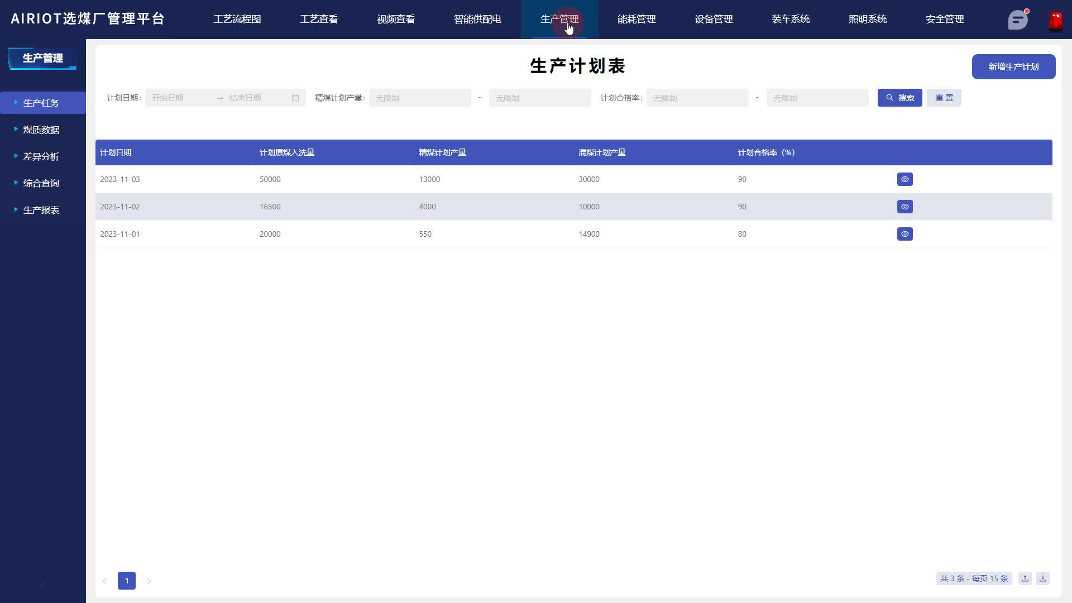View details of the 2023-11-01 plan
This screenshot has height=603, width=1072.
pyautogui.click(x=904, y=234)
